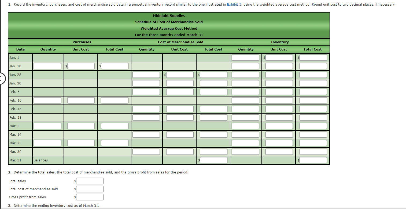Click Mar. 30 Sold Quantity field
406x209 pixels.
pos(146,152)
